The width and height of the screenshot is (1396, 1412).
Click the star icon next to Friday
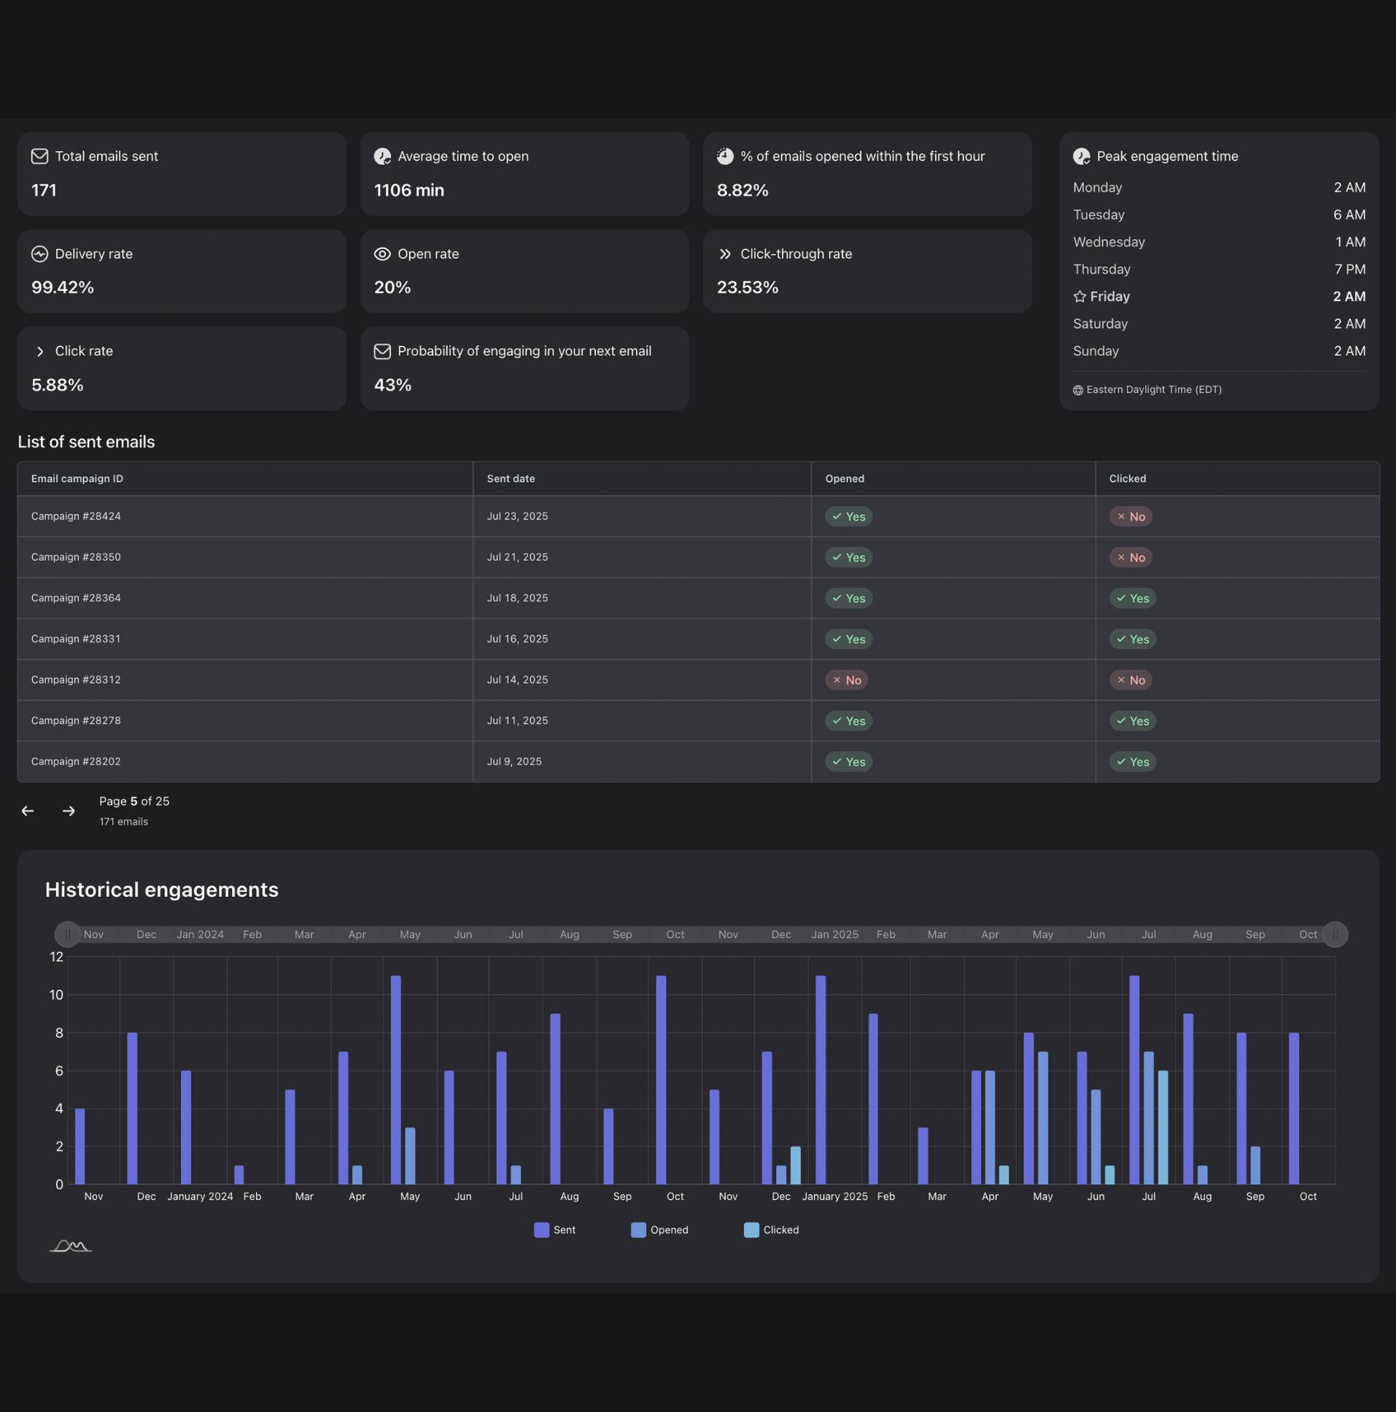[x=1079, y=297]
